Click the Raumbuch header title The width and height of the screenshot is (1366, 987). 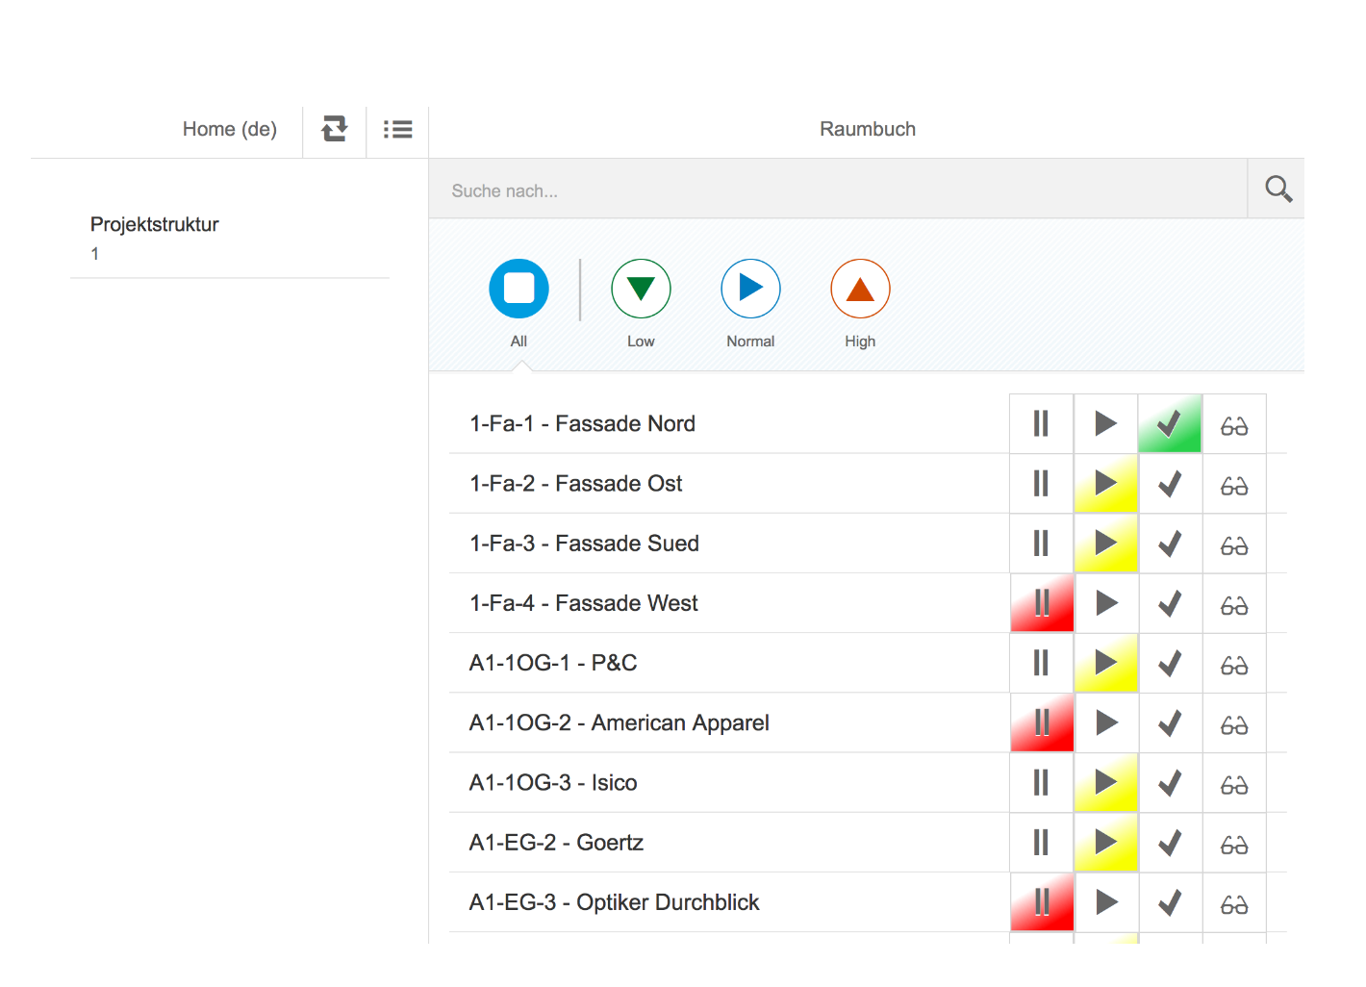[867, 129]
